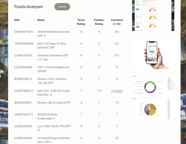Open the smartphone in hand image
The height and width of the screenshot is (144, 186).
pyautogui.click(x=153, y=53)
